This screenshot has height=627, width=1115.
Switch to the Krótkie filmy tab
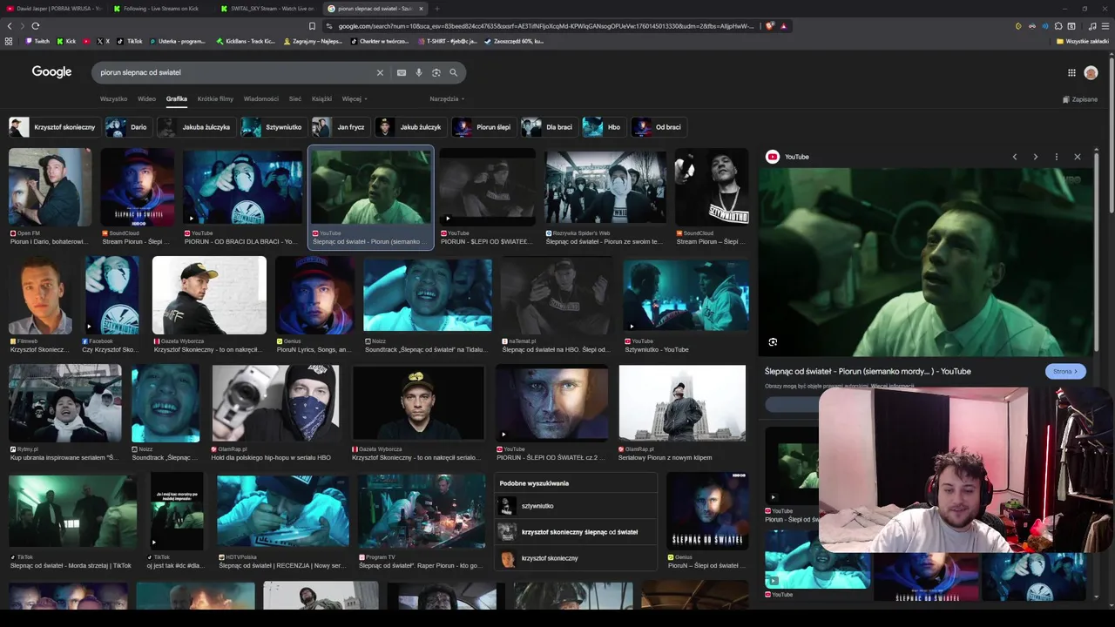point(215,98)
